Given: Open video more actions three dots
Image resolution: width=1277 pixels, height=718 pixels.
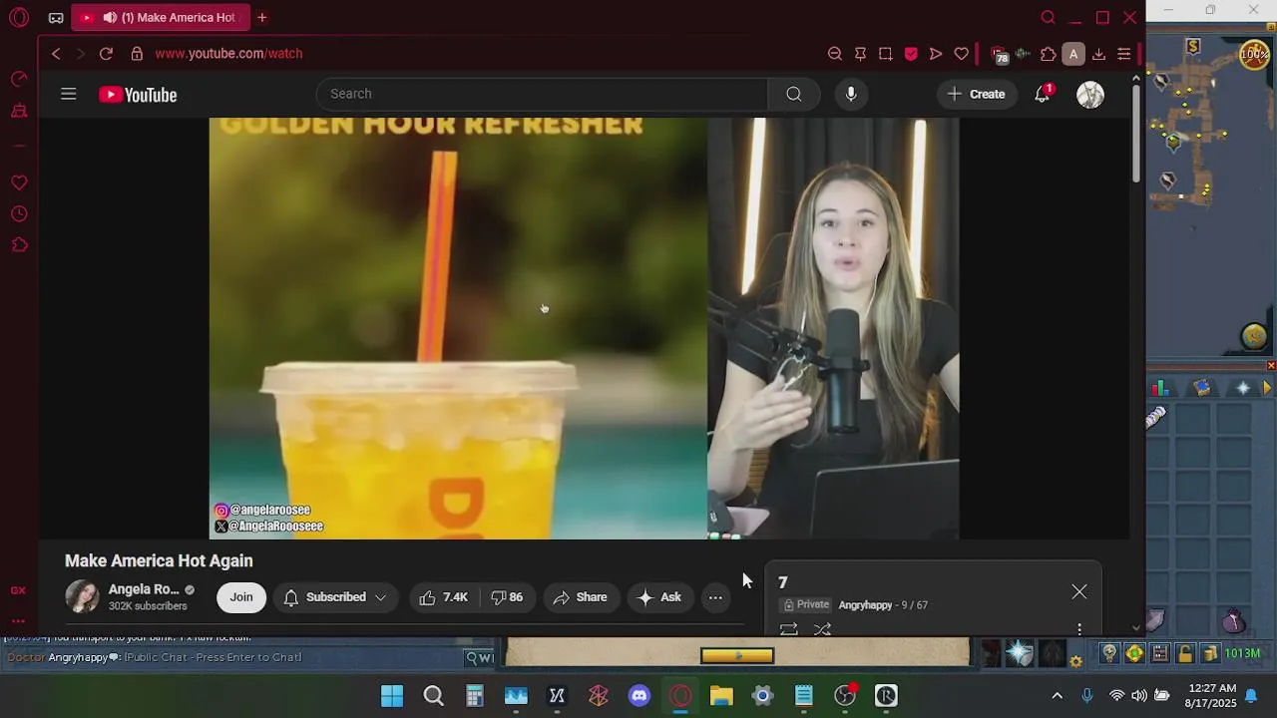Looking at the screenshot, I should click(715, 597).
